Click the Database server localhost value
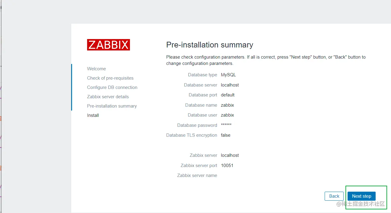 coord(230,85)
